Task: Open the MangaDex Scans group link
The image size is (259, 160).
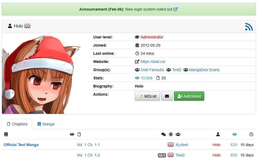Action: [x=204, y=70]
